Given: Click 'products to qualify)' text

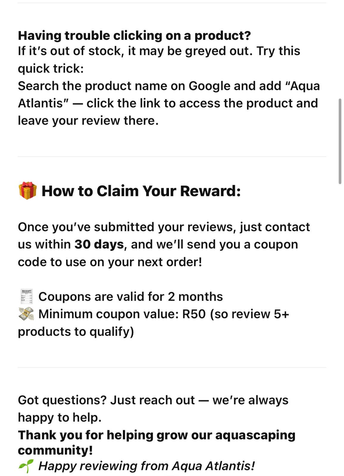Looking at the screenshot, I should pos(76,331).
